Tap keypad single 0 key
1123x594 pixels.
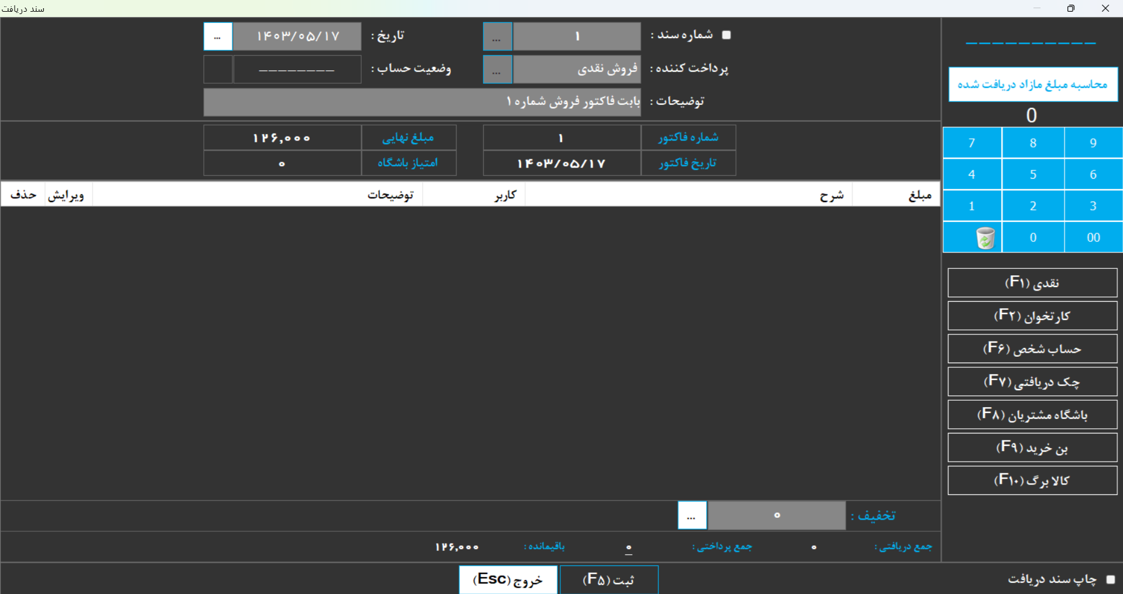(x=1033, y=237)
